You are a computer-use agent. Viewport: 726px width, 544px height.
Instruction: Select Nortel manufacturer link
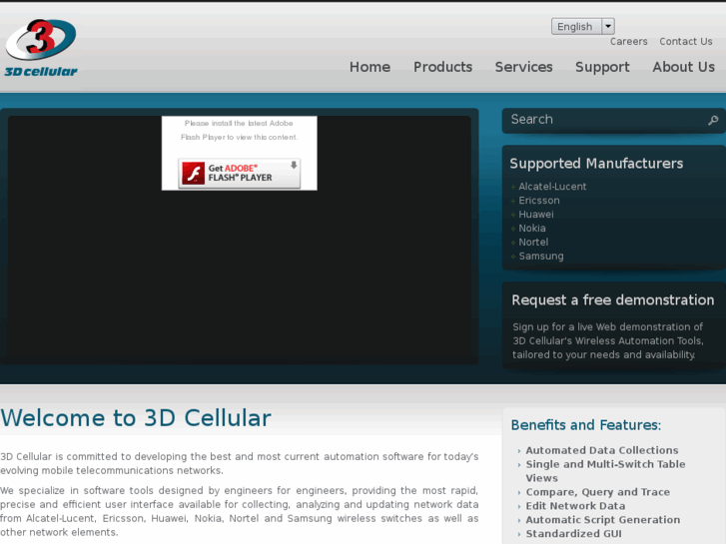pos(533,243)
